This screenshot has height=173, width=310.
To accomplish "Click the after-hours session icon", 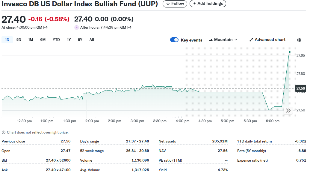I will (76, 27).
